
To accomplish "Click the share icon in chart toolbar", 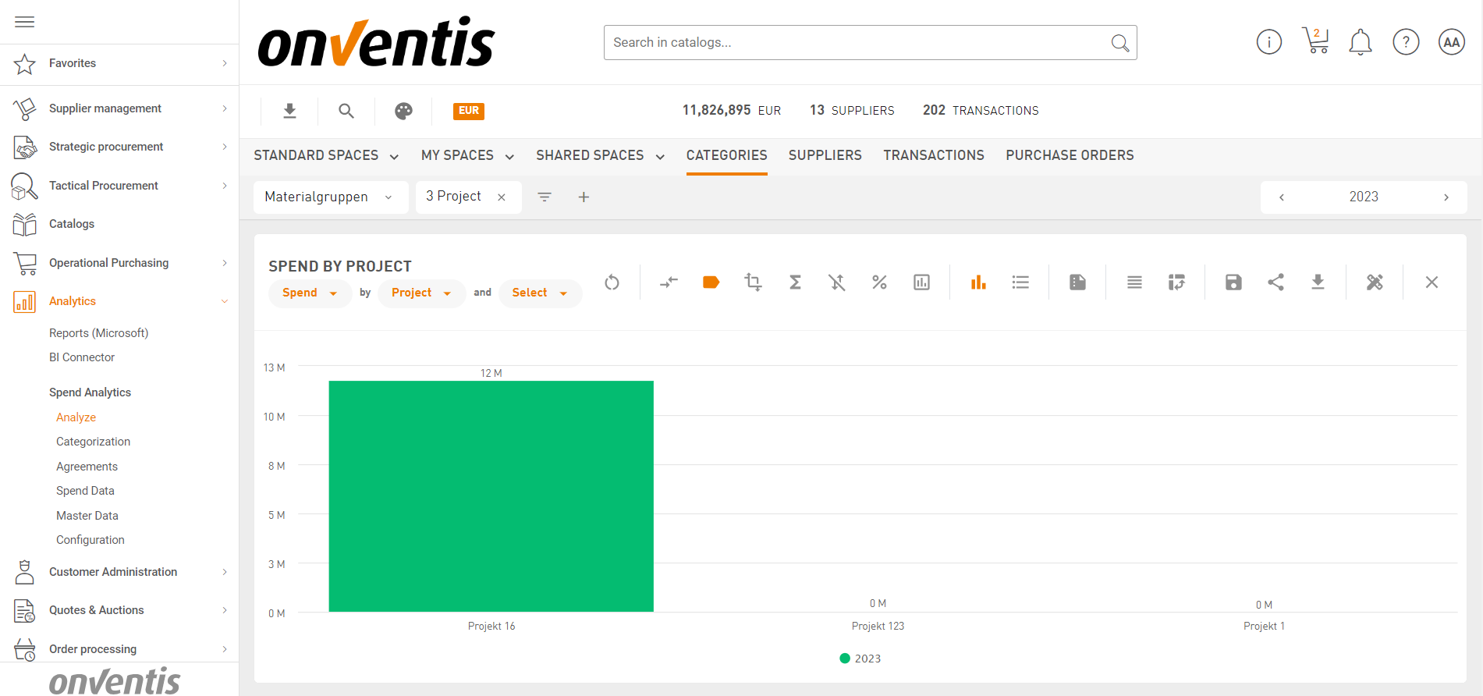I will (x=1275, y=282).
